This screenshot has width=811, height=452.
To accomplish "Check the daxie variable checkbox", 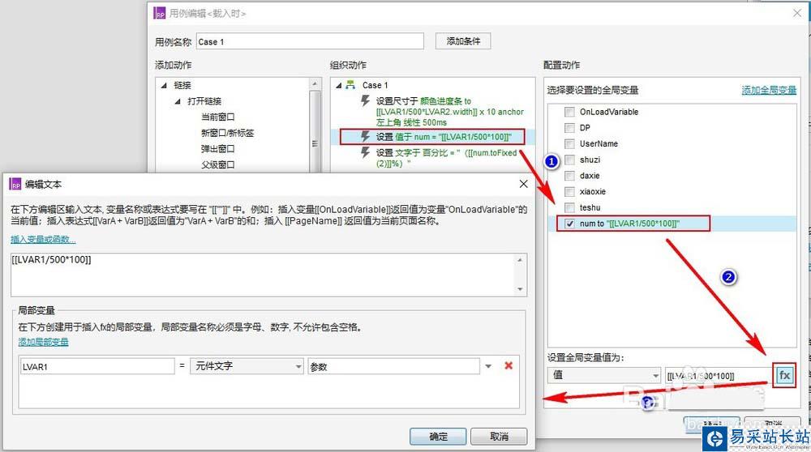I will coord(569,176).
